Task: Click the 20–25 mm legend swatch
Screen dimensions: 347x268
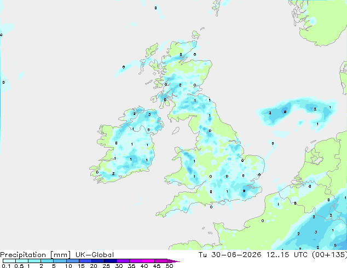Action: click(x=97, y=261)
